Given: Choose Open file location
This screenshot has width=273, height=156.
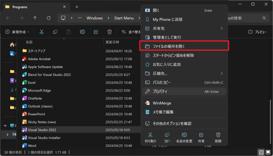Looking at the screenshot, I should tap(184, 46).
